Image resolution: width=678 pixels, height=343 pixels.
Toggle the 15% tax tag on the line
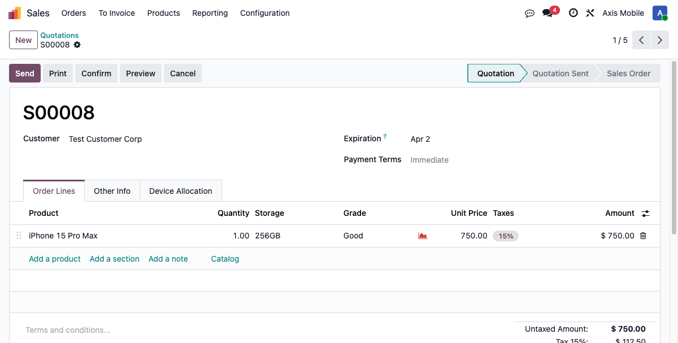pos(506,236)
